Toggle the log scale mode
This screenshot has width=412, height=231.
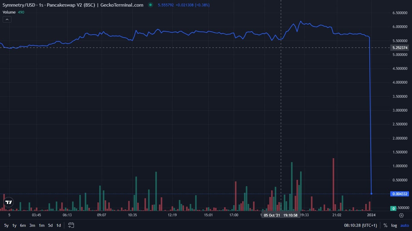[394, 225]
